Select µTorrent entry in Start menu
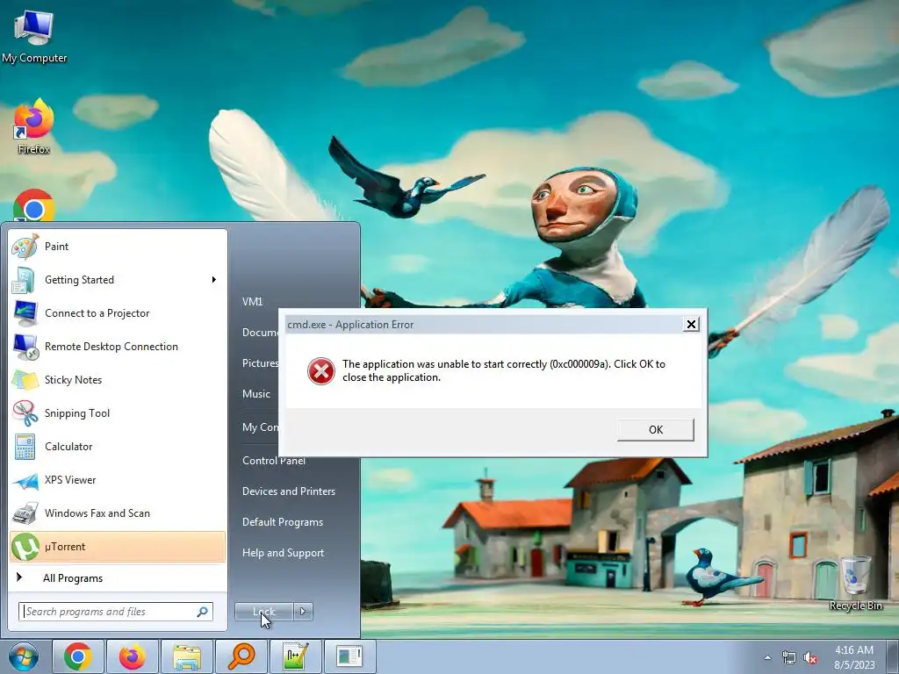This screenshot has height=674, width=899. click(x=118, y=547)
